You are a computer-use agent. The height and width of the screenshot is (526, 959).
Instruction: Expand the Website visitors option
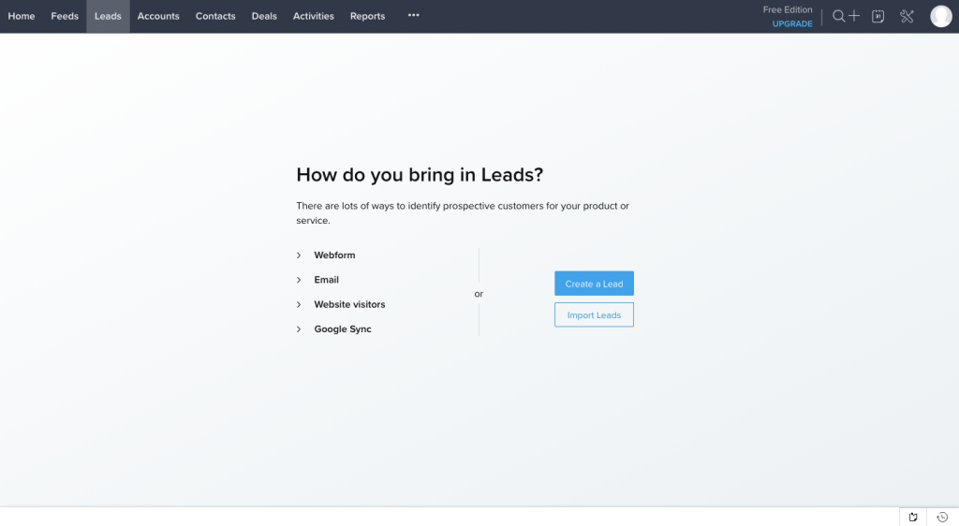[349, 304]
